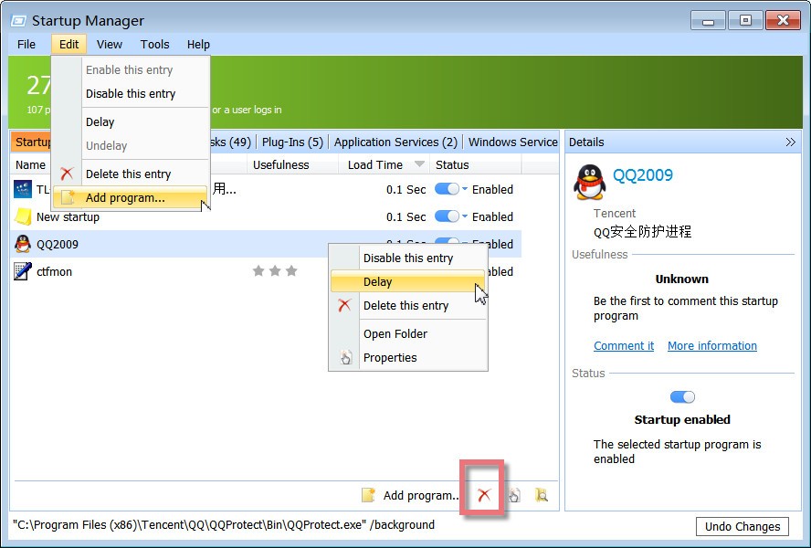The image size is (811, 548).
Task: Collapse the Details panel with chevron
Action: coord(790,142)
